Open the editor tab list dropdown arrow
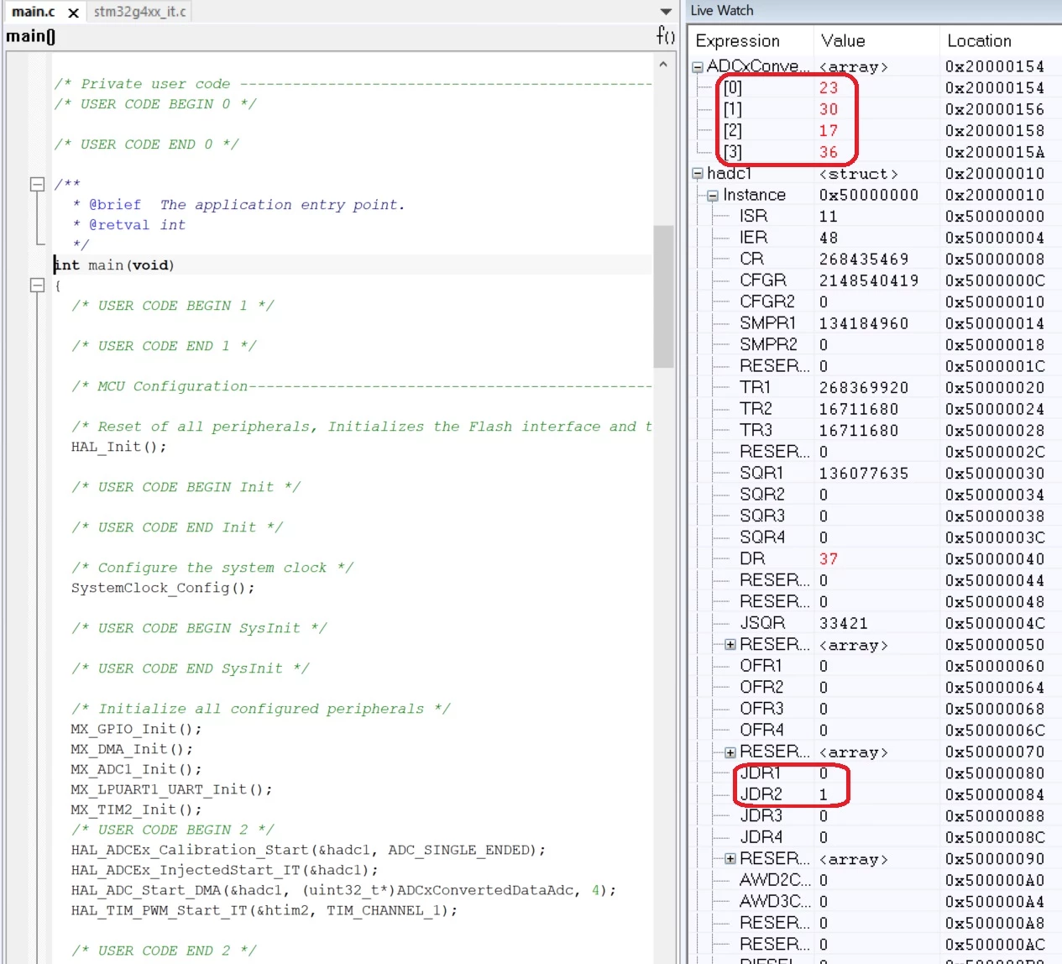This screenshot has height=964, width=1062. [666, 12]
